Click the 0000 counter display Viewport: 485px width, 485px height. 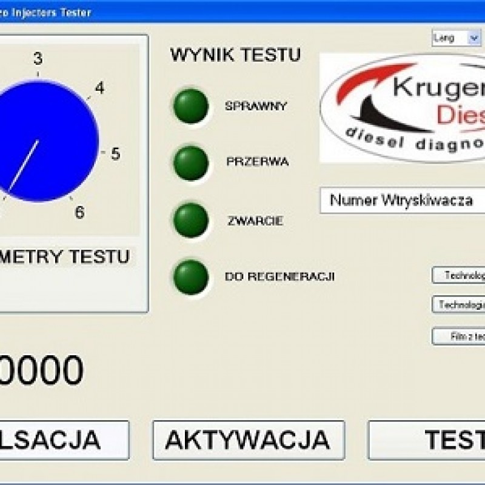tap(42, 370)
